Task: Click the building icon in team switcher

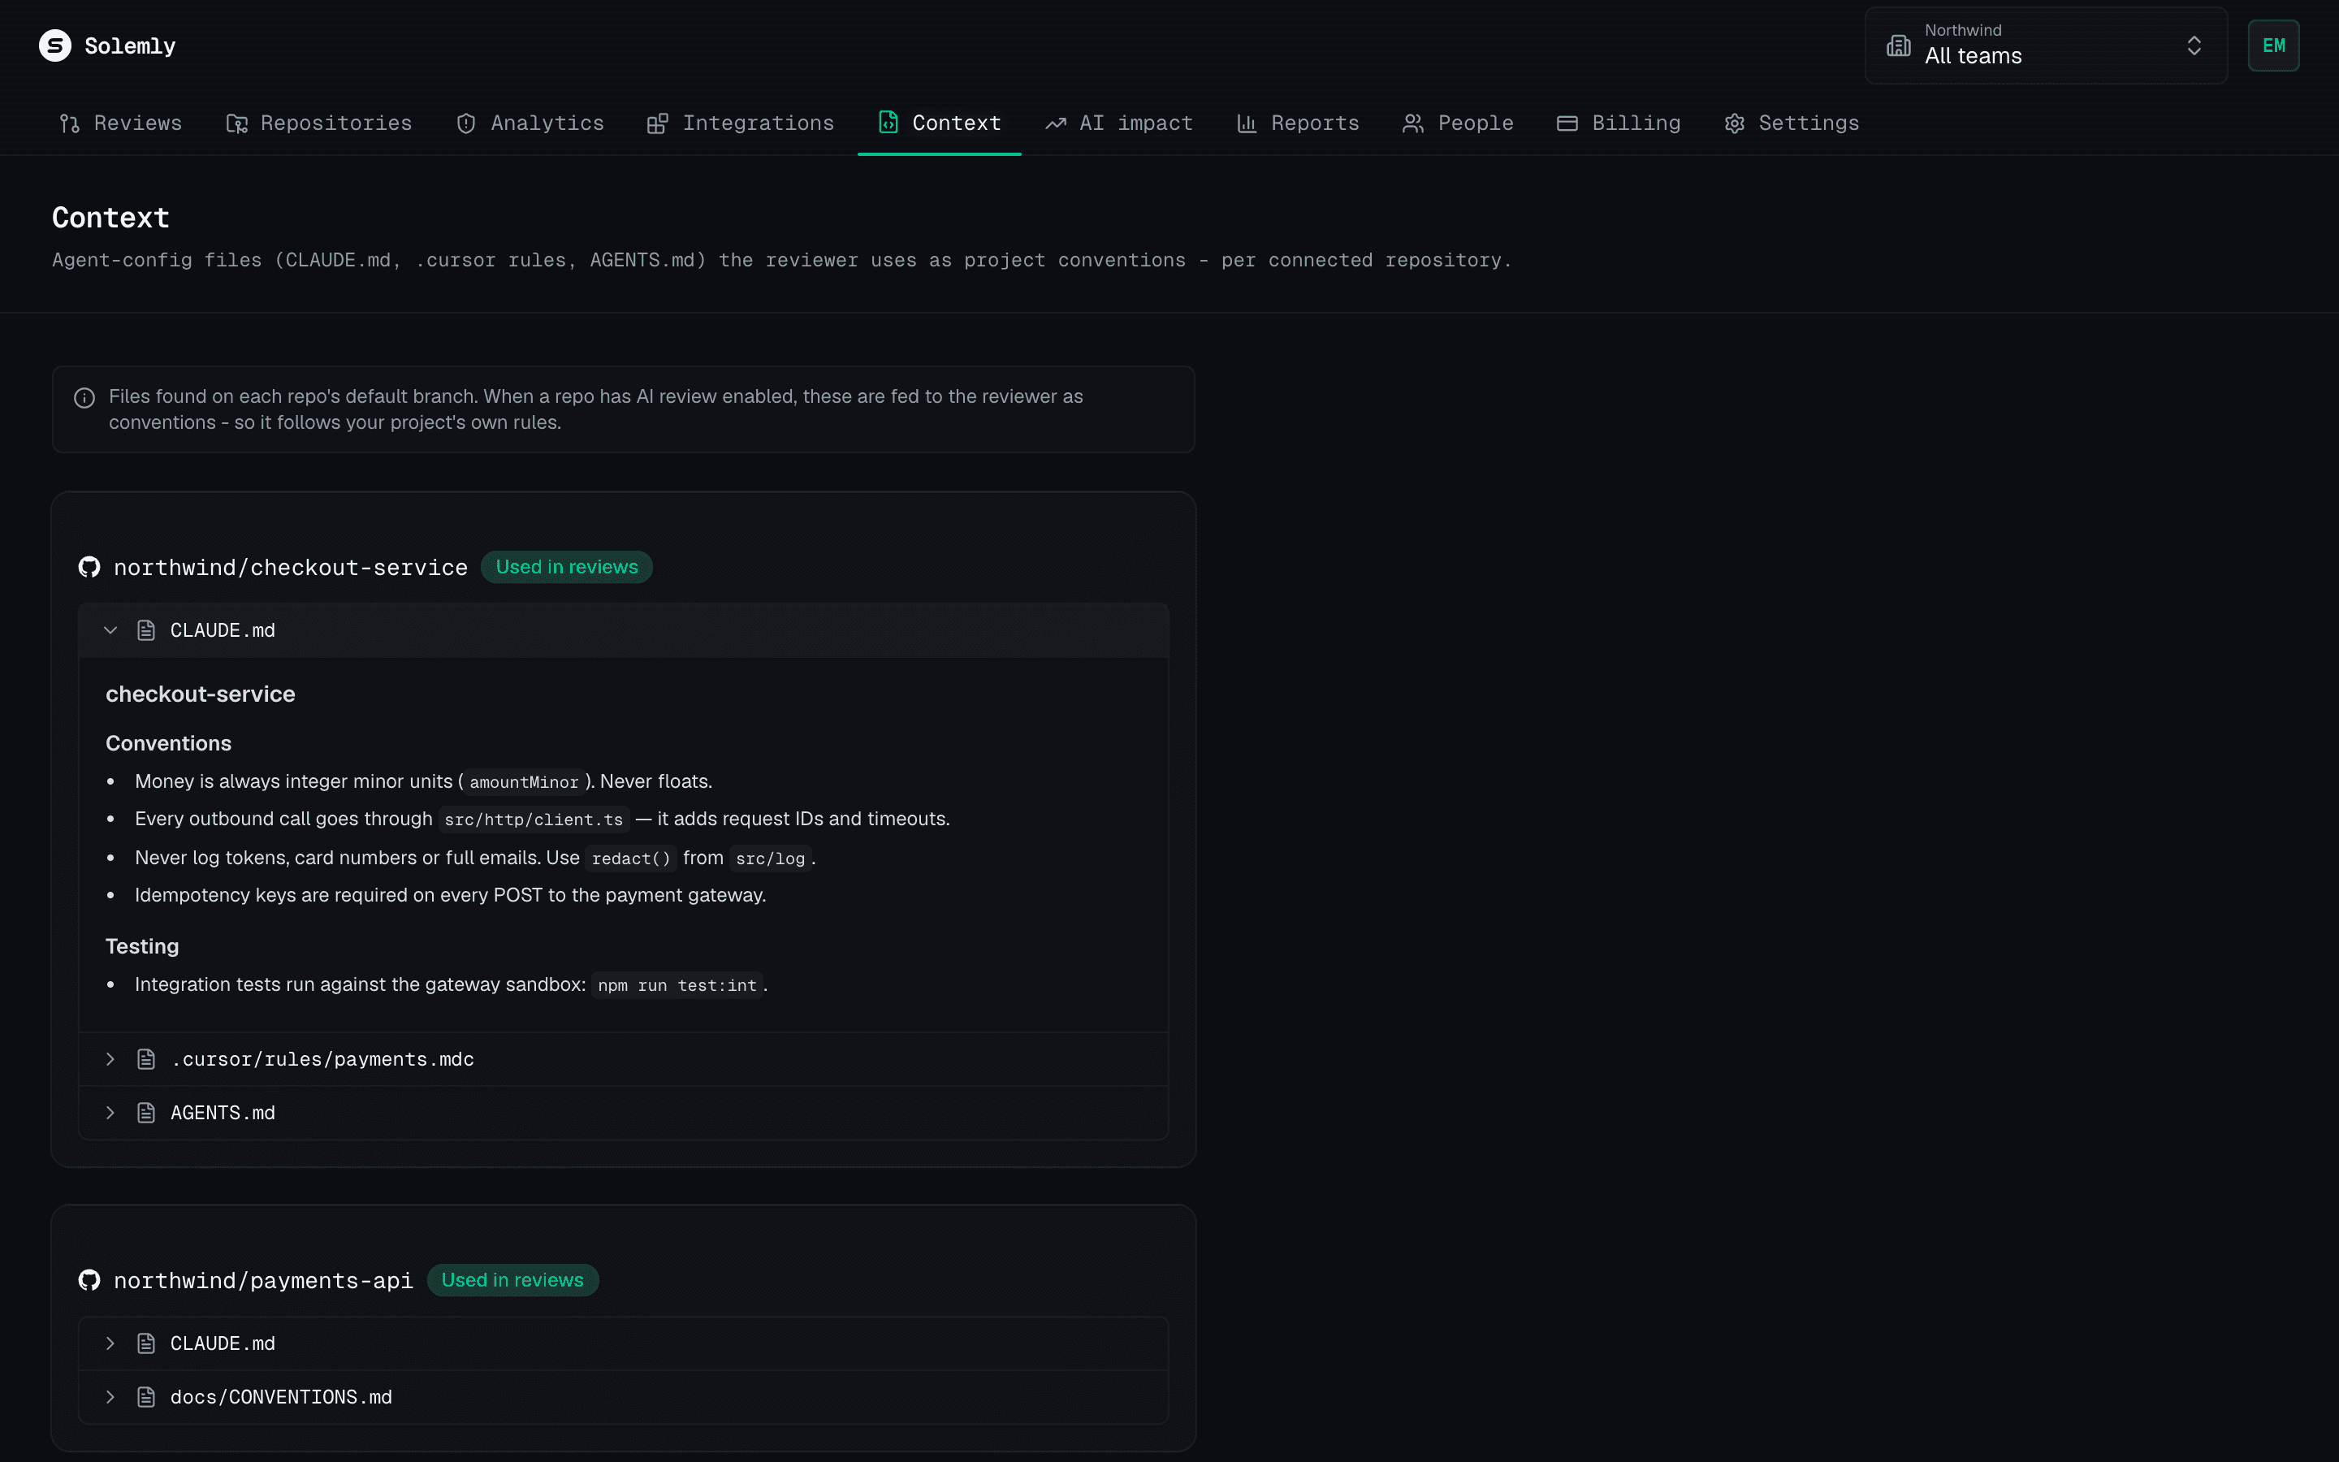Action: 1898,45
